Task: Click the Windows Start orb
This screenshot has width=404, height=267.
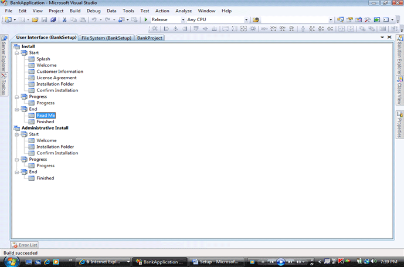Action: tap(11, 261)
